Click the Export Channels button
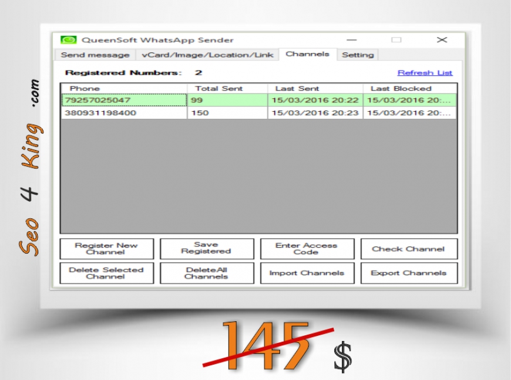Viewport: 511px width, 380px height. [x=409, y=274]
